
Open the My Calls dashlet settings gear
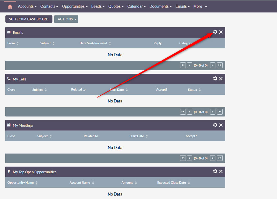point(215,78)
